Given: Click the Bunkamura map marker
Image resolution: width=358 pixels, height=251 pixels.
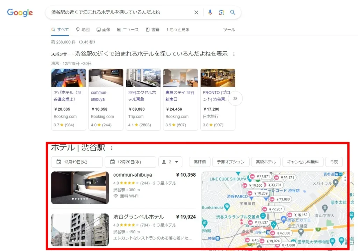Looking at the screenshot, I should [x=227, y=207].
